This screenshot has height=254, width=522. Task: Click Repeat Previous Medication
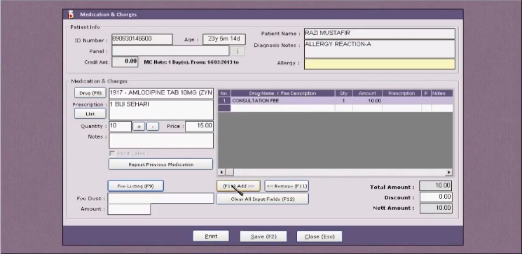pos(160,164)
